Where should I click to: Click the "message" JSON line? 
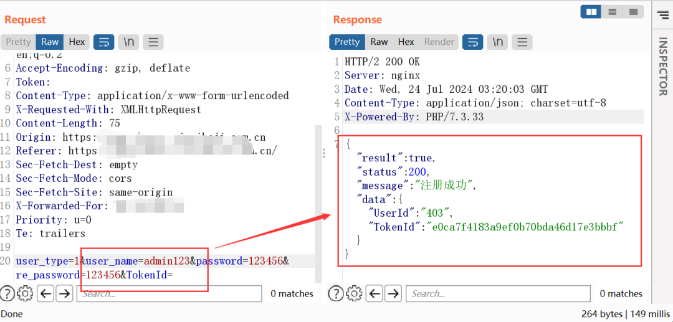[417, 186]
